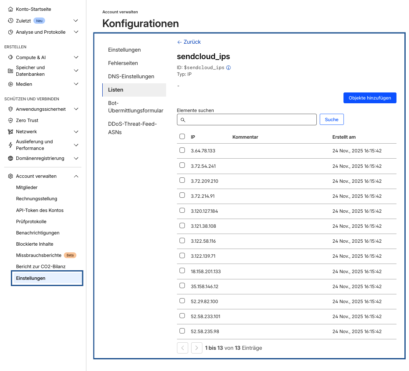
Task: Check the box for IP 3.72.54.241
Action: (x=182, y=165)
